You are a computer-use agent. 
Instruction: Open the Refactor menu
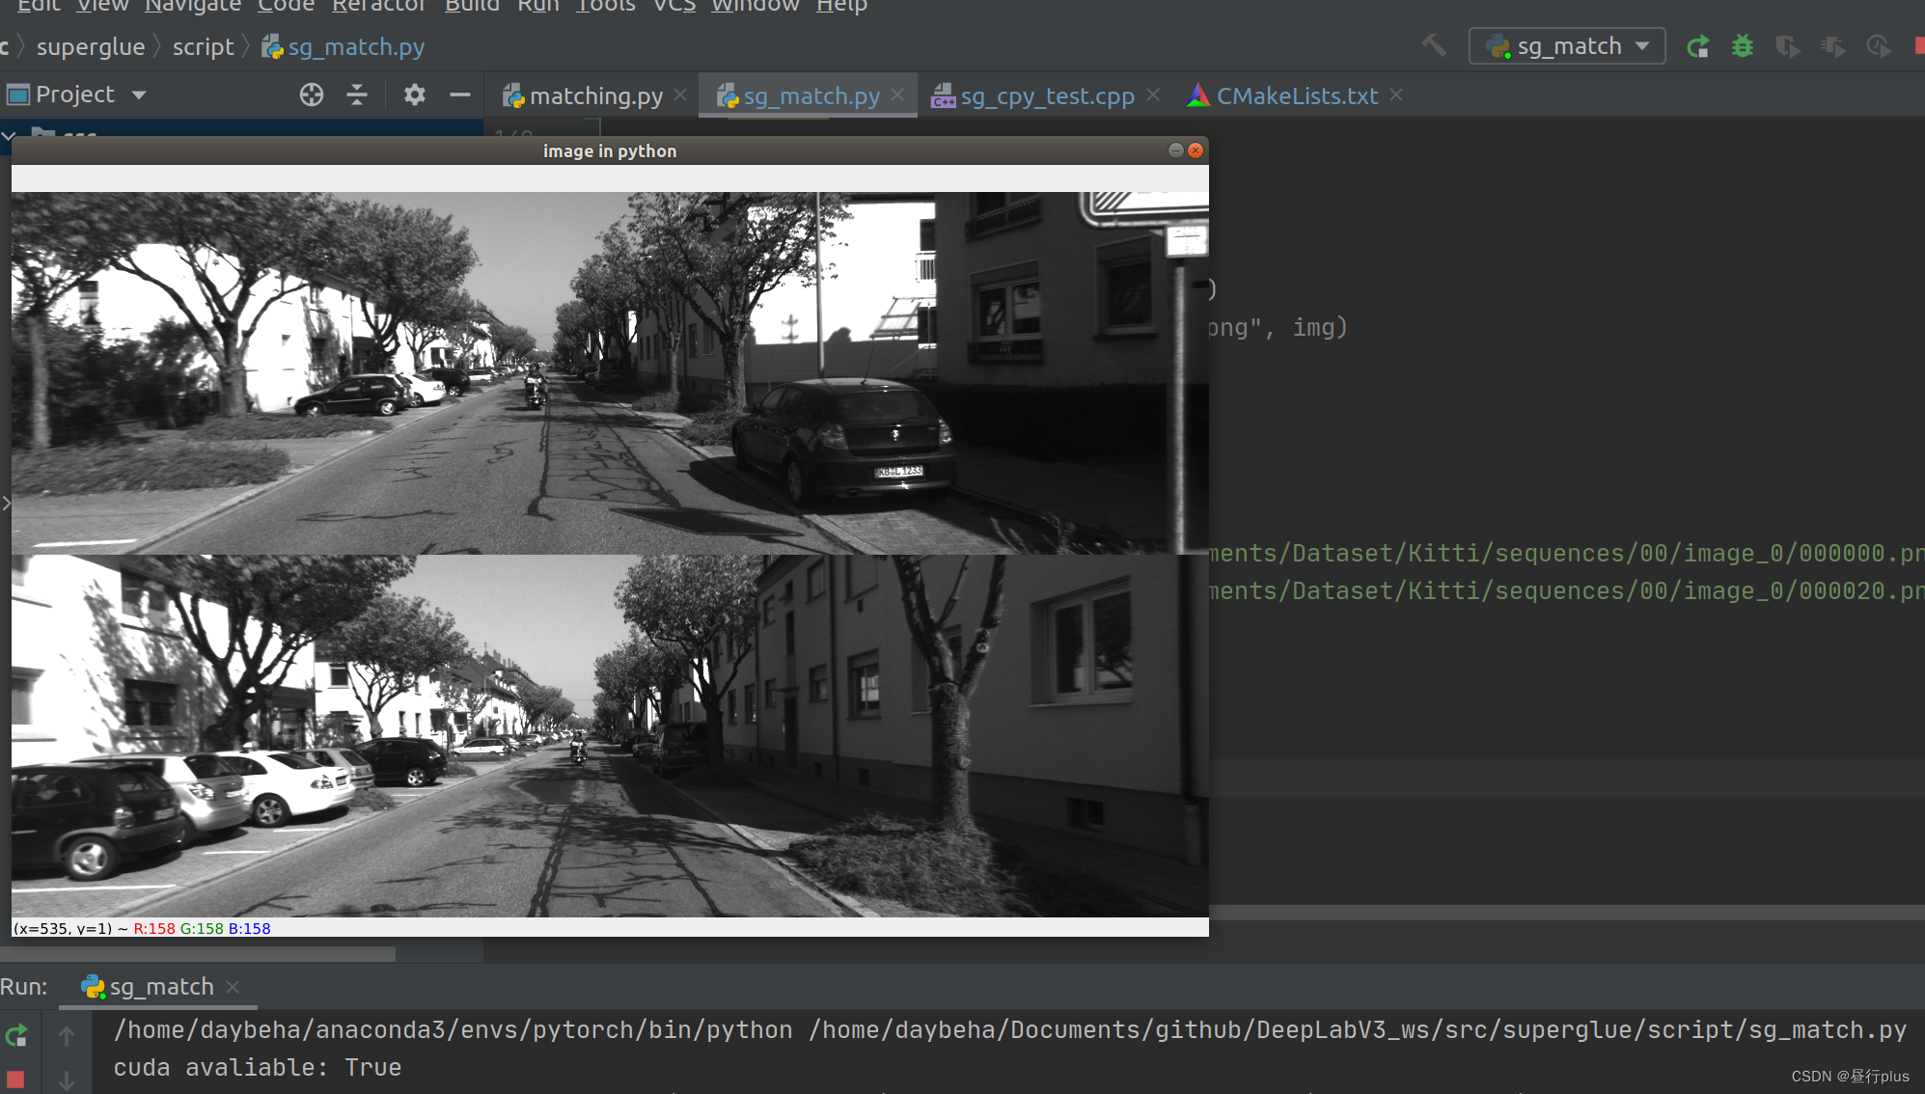[378, 6]
